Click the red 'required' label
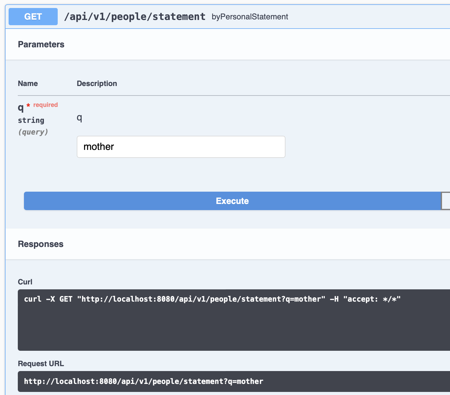The height and width of the screenshot is (395, 450). 45,105
